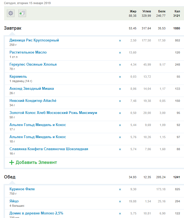184x218 pixels.
Task: Click the green plus icon under breakfast
Action: point(12,163)
